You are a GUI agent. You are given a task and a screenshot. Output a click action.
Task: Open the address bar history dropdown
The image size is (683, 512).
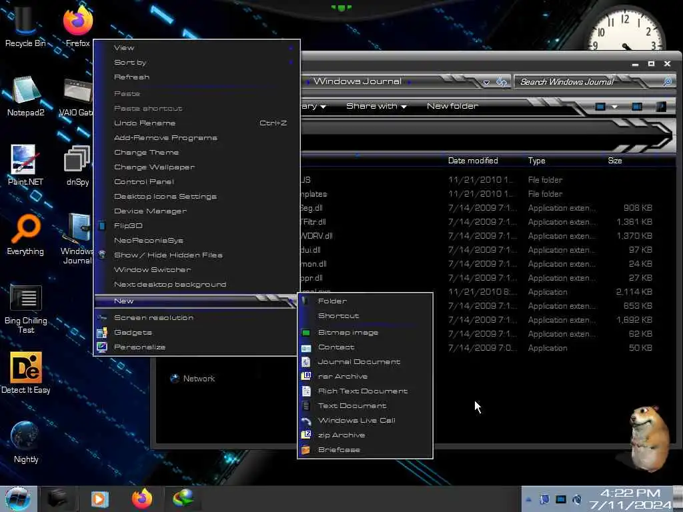tap(486, 82)
